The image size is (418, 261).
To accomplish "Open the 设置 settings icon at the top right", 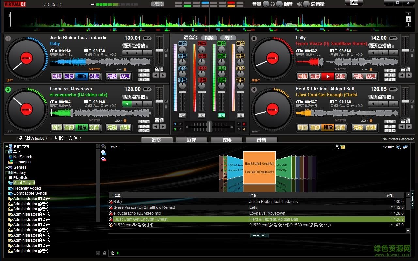I will point(354,3).
